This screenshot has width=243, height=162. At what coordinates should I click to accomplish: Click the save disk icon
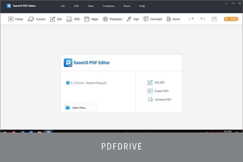click(214, 19)
